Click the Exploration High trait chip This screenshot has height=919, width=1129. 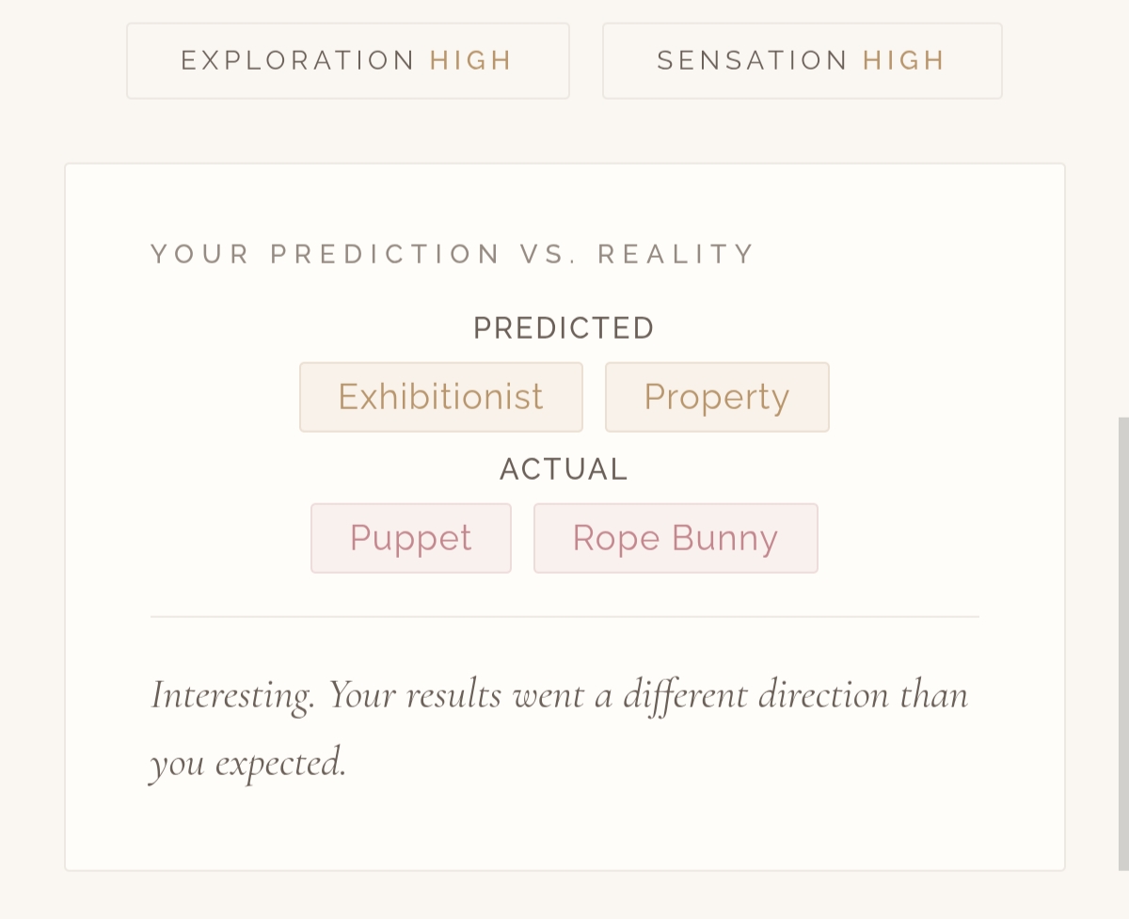click(347, 61)
